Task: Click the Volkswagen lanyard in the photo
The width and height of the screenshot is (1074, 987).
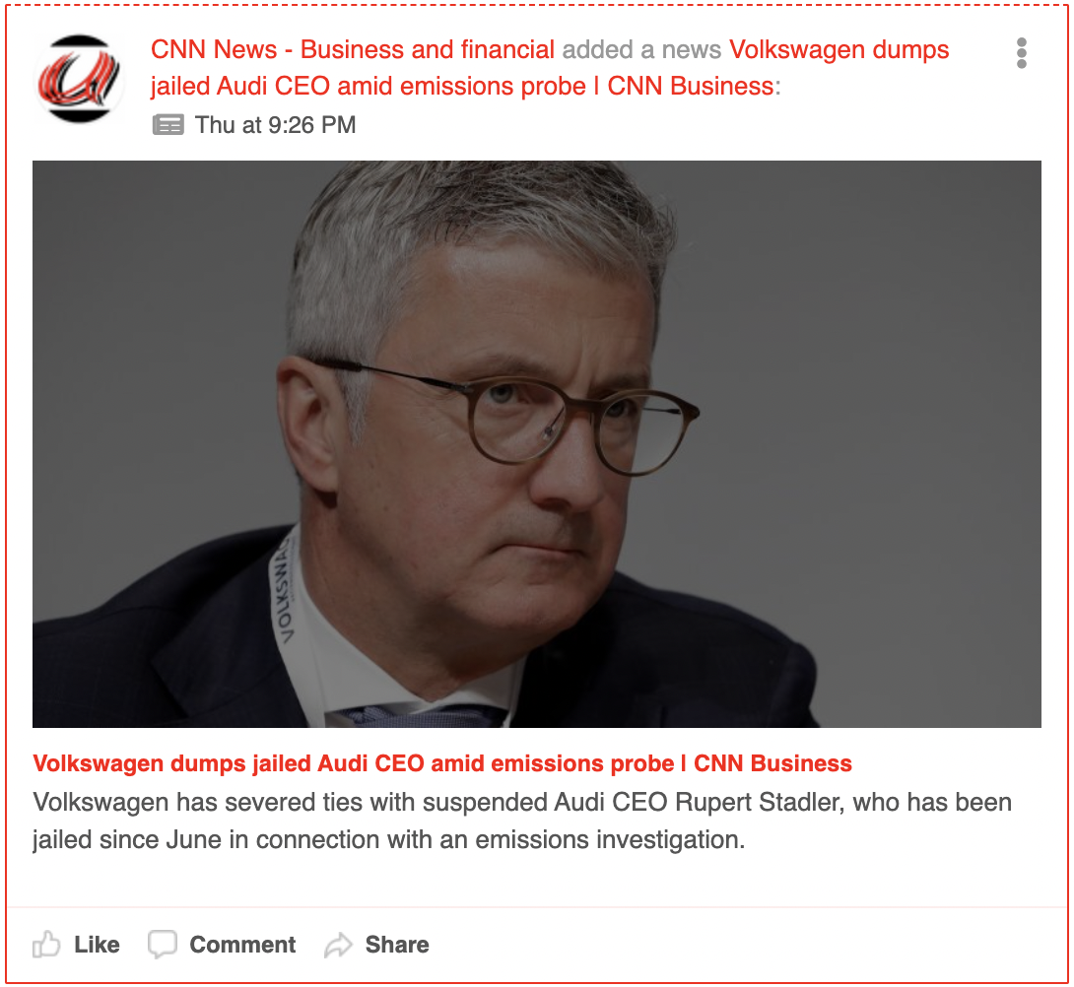Action: click(x=283, y=590)
